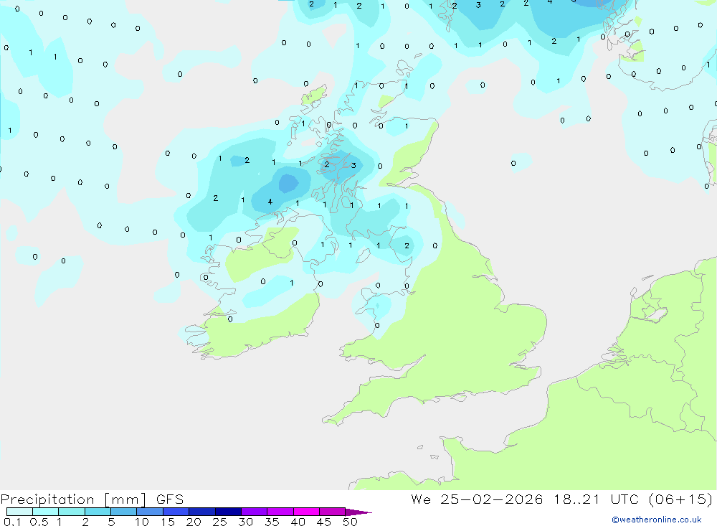Click the 25 legend scale label
The image size is (717, 526).
pos(219,522)
